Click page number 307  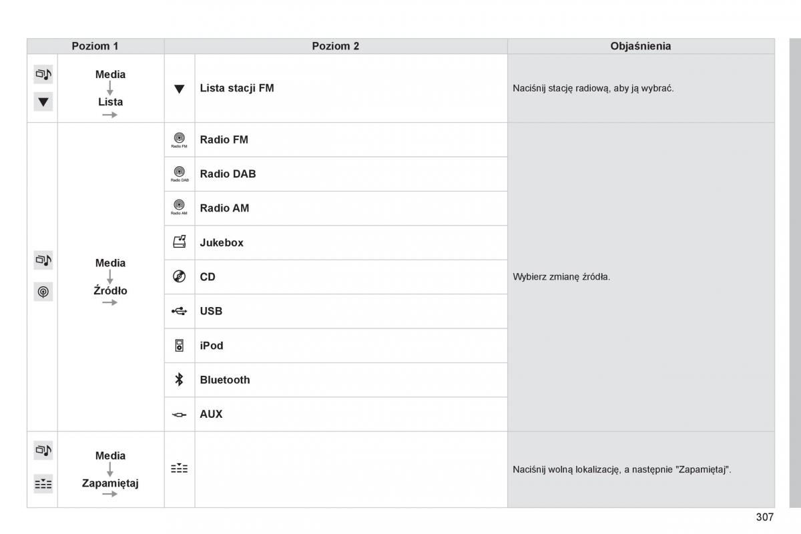(765, 517)
